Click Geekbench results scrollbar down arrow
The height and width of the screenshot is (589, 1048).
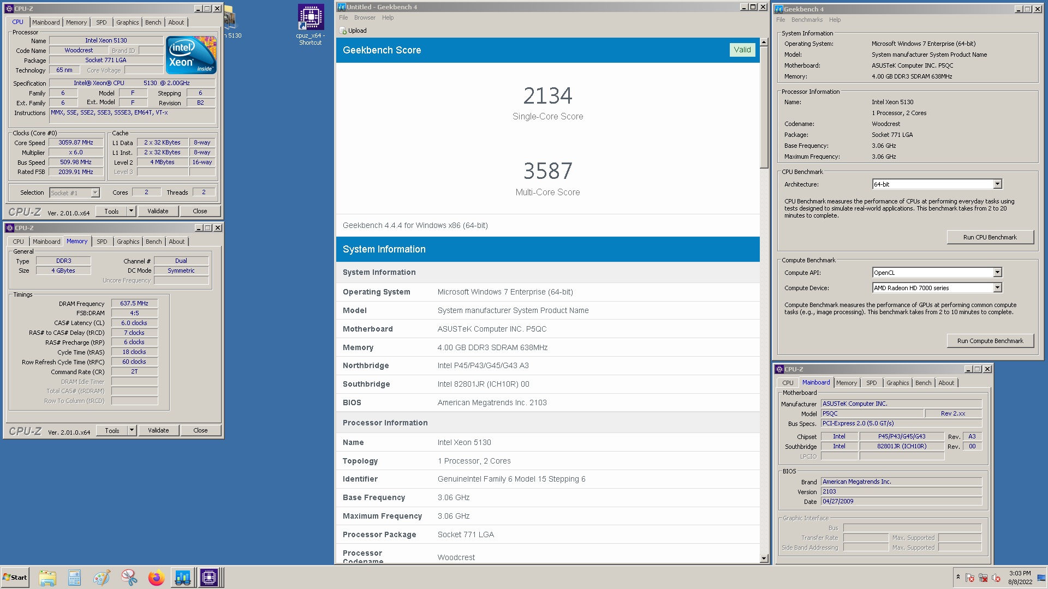764,558
